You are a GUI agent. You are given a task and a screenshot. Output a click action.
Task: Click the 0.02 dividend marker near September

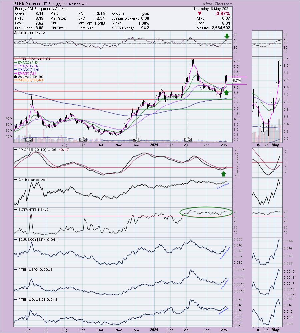coord(83,140)
